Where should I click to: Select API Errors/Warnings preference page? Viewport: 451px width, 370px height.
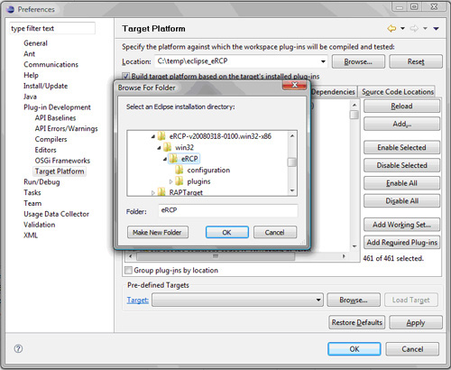pyautogui.click(x=67, y=128)
